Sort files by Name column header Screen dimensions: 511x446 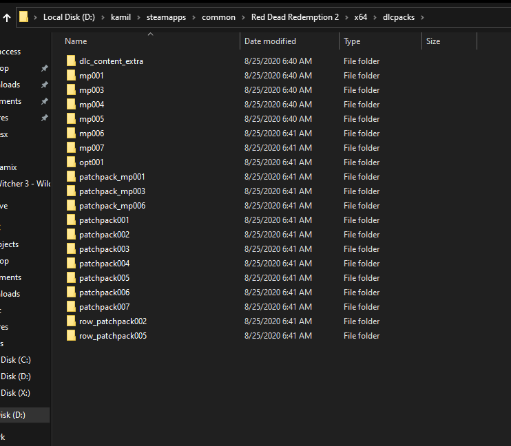pyautogui.click(x=76, y=41)
